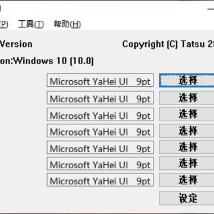Image resolution: width=214 pixels, height=214 pixels.
Task: Click the 选择 button in the fourth font row
Action: [x=187, y=131]
